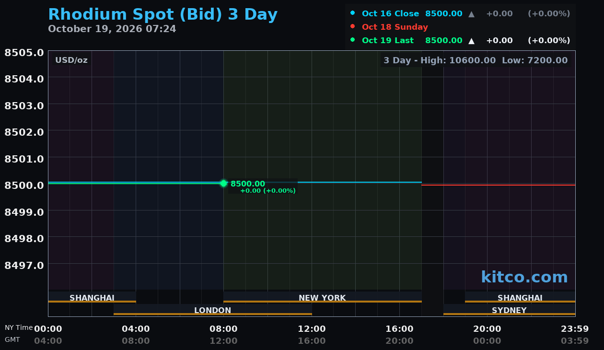Click the USD/oz unit label

[x=71, y=60]
